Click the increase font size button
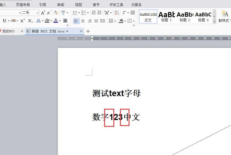Image resolution: width=231 pixels, height=155 pixels. 43,13
